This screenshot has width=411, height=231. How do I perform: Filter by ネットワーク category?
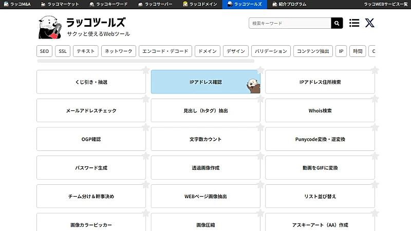click(x=119, y=51)
